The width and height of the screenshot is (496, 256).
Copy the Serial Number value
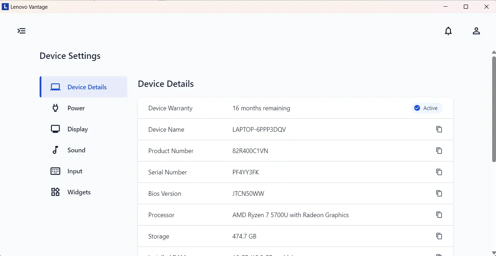[439, 172]
